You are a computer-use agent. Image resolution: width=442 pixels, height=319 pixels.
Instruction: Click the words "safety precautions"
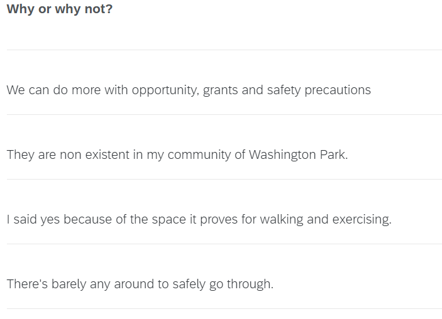pyautogui.click(x=319, y=90)
